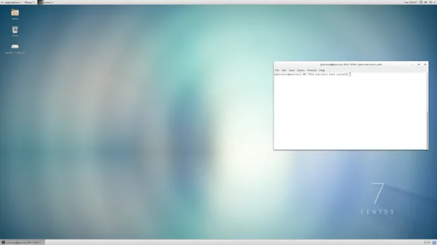Click the volume icon in top panel
The width and height of the screenshot is (437, 245).
426,2
